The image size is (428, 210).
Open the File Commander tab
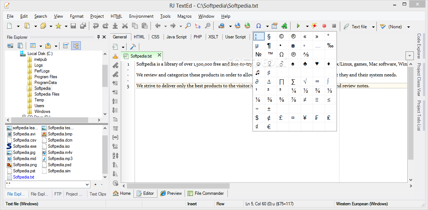[206, 193]
